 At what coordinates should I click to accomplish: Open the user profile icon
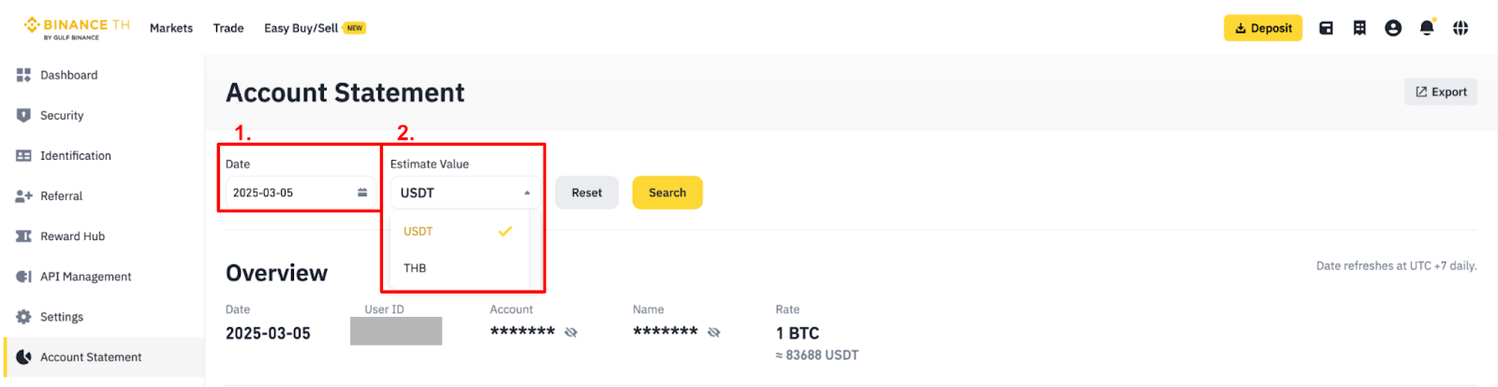coord(1393,28)
